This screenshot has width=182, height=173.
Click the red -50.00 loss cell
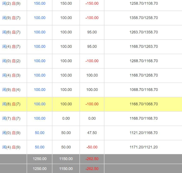(x=92, y=147)
